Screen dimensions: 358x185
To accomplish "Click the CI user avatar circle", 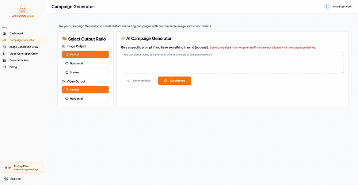I will coord(327,6).
